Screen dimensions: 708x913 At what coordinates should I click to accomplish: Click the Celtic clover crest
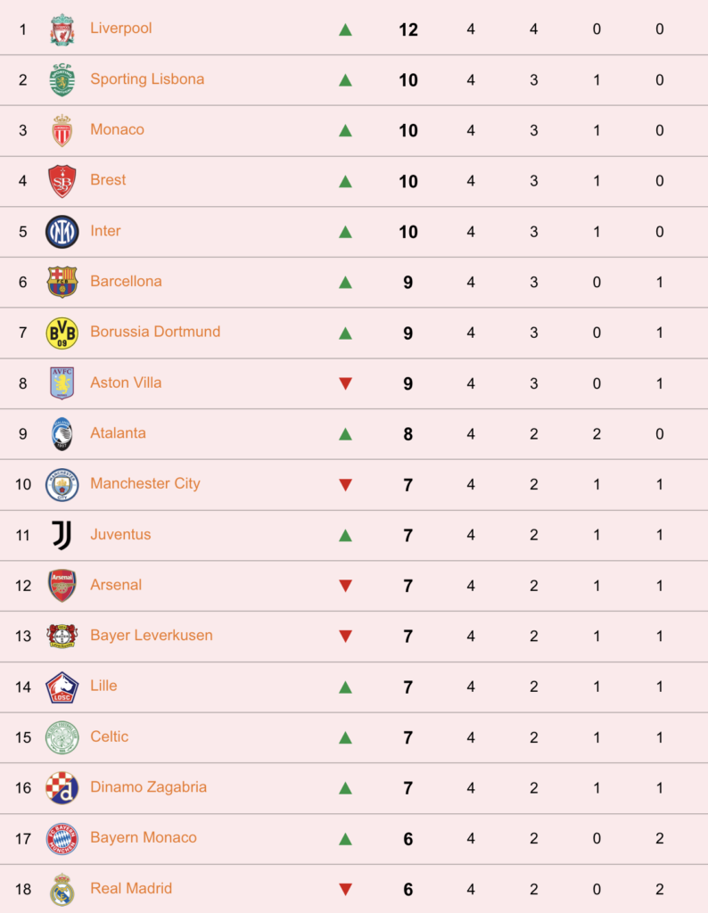click(62, 737)
